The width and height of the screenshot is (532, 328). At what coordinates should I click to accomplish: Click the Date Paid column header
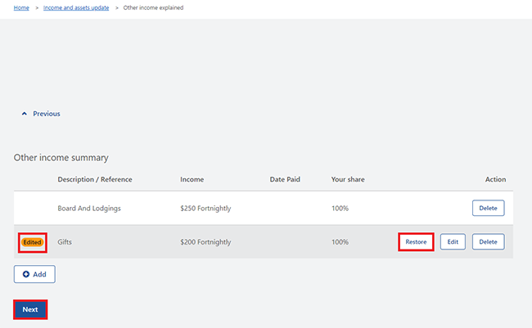coord(286,179)
